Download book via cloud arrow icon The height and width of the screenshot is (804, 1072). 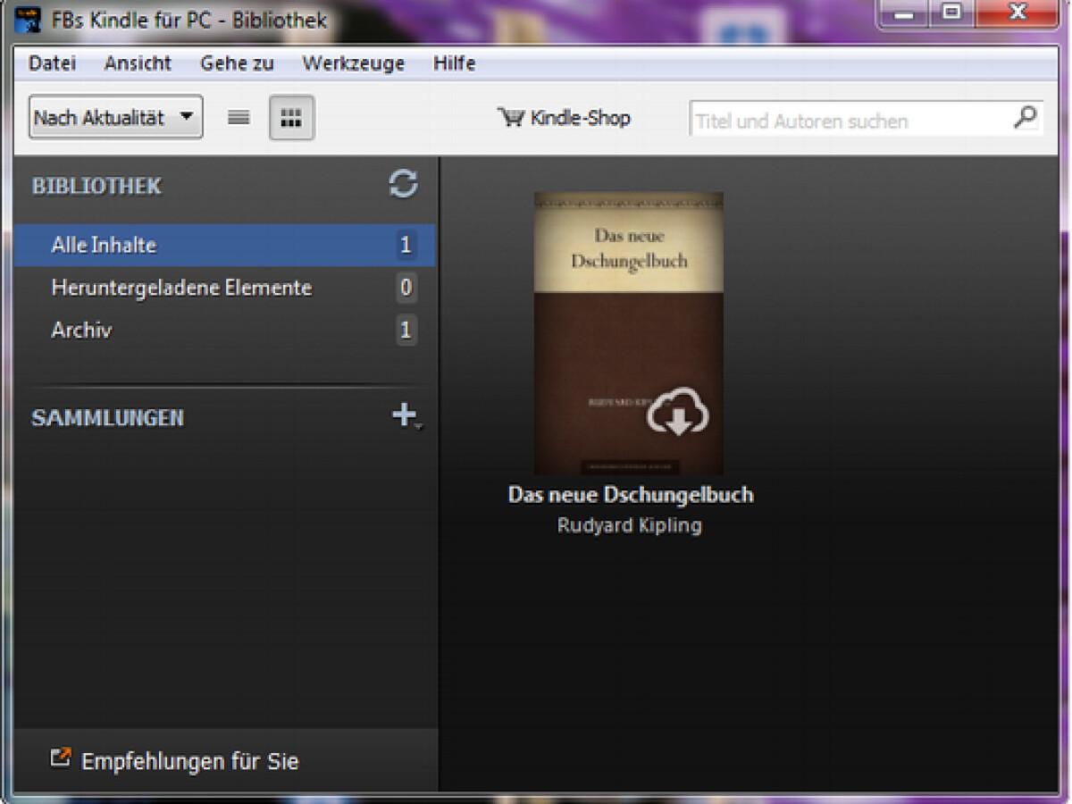[x=678, y=413]
